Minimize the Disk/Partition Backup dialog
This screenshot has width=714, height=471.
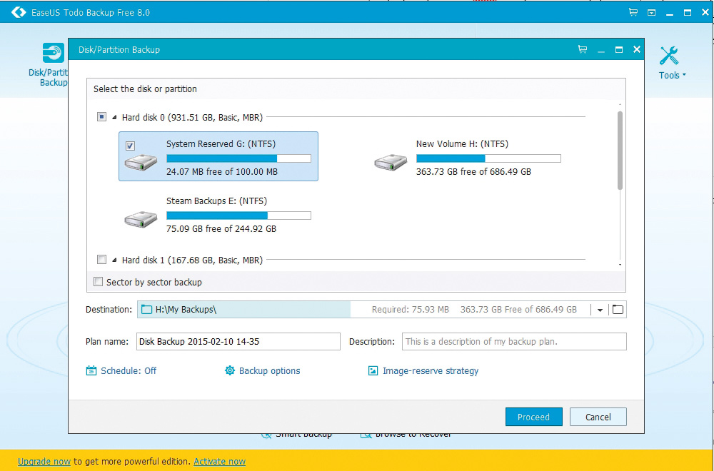(601, 51)
